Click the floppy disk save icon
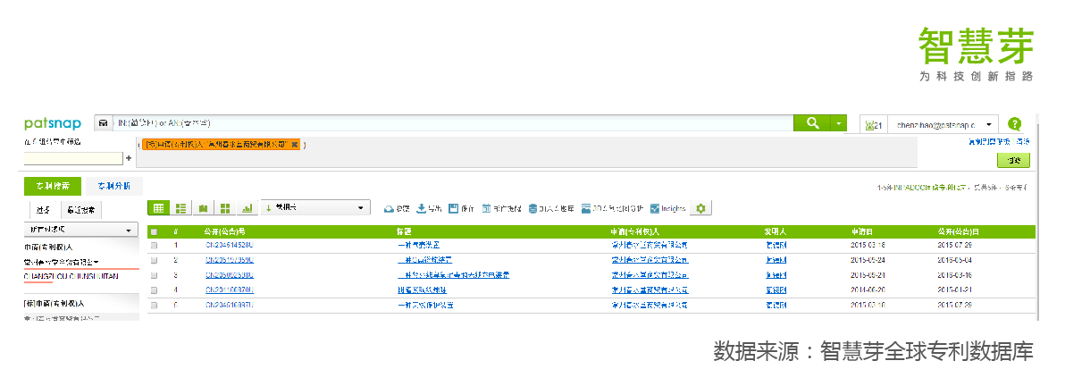1065x386 pixels. pyautogui.click(x=454, y=208)
